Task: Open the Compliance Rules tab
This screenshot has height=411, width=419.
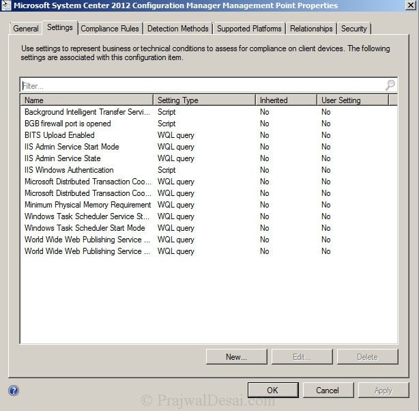Action: (110, 29)
